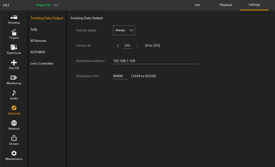Image resolution: width=275 pixels, height=167 pixels.
Task: Open the Shooting settings category
Action: (14, 19)
